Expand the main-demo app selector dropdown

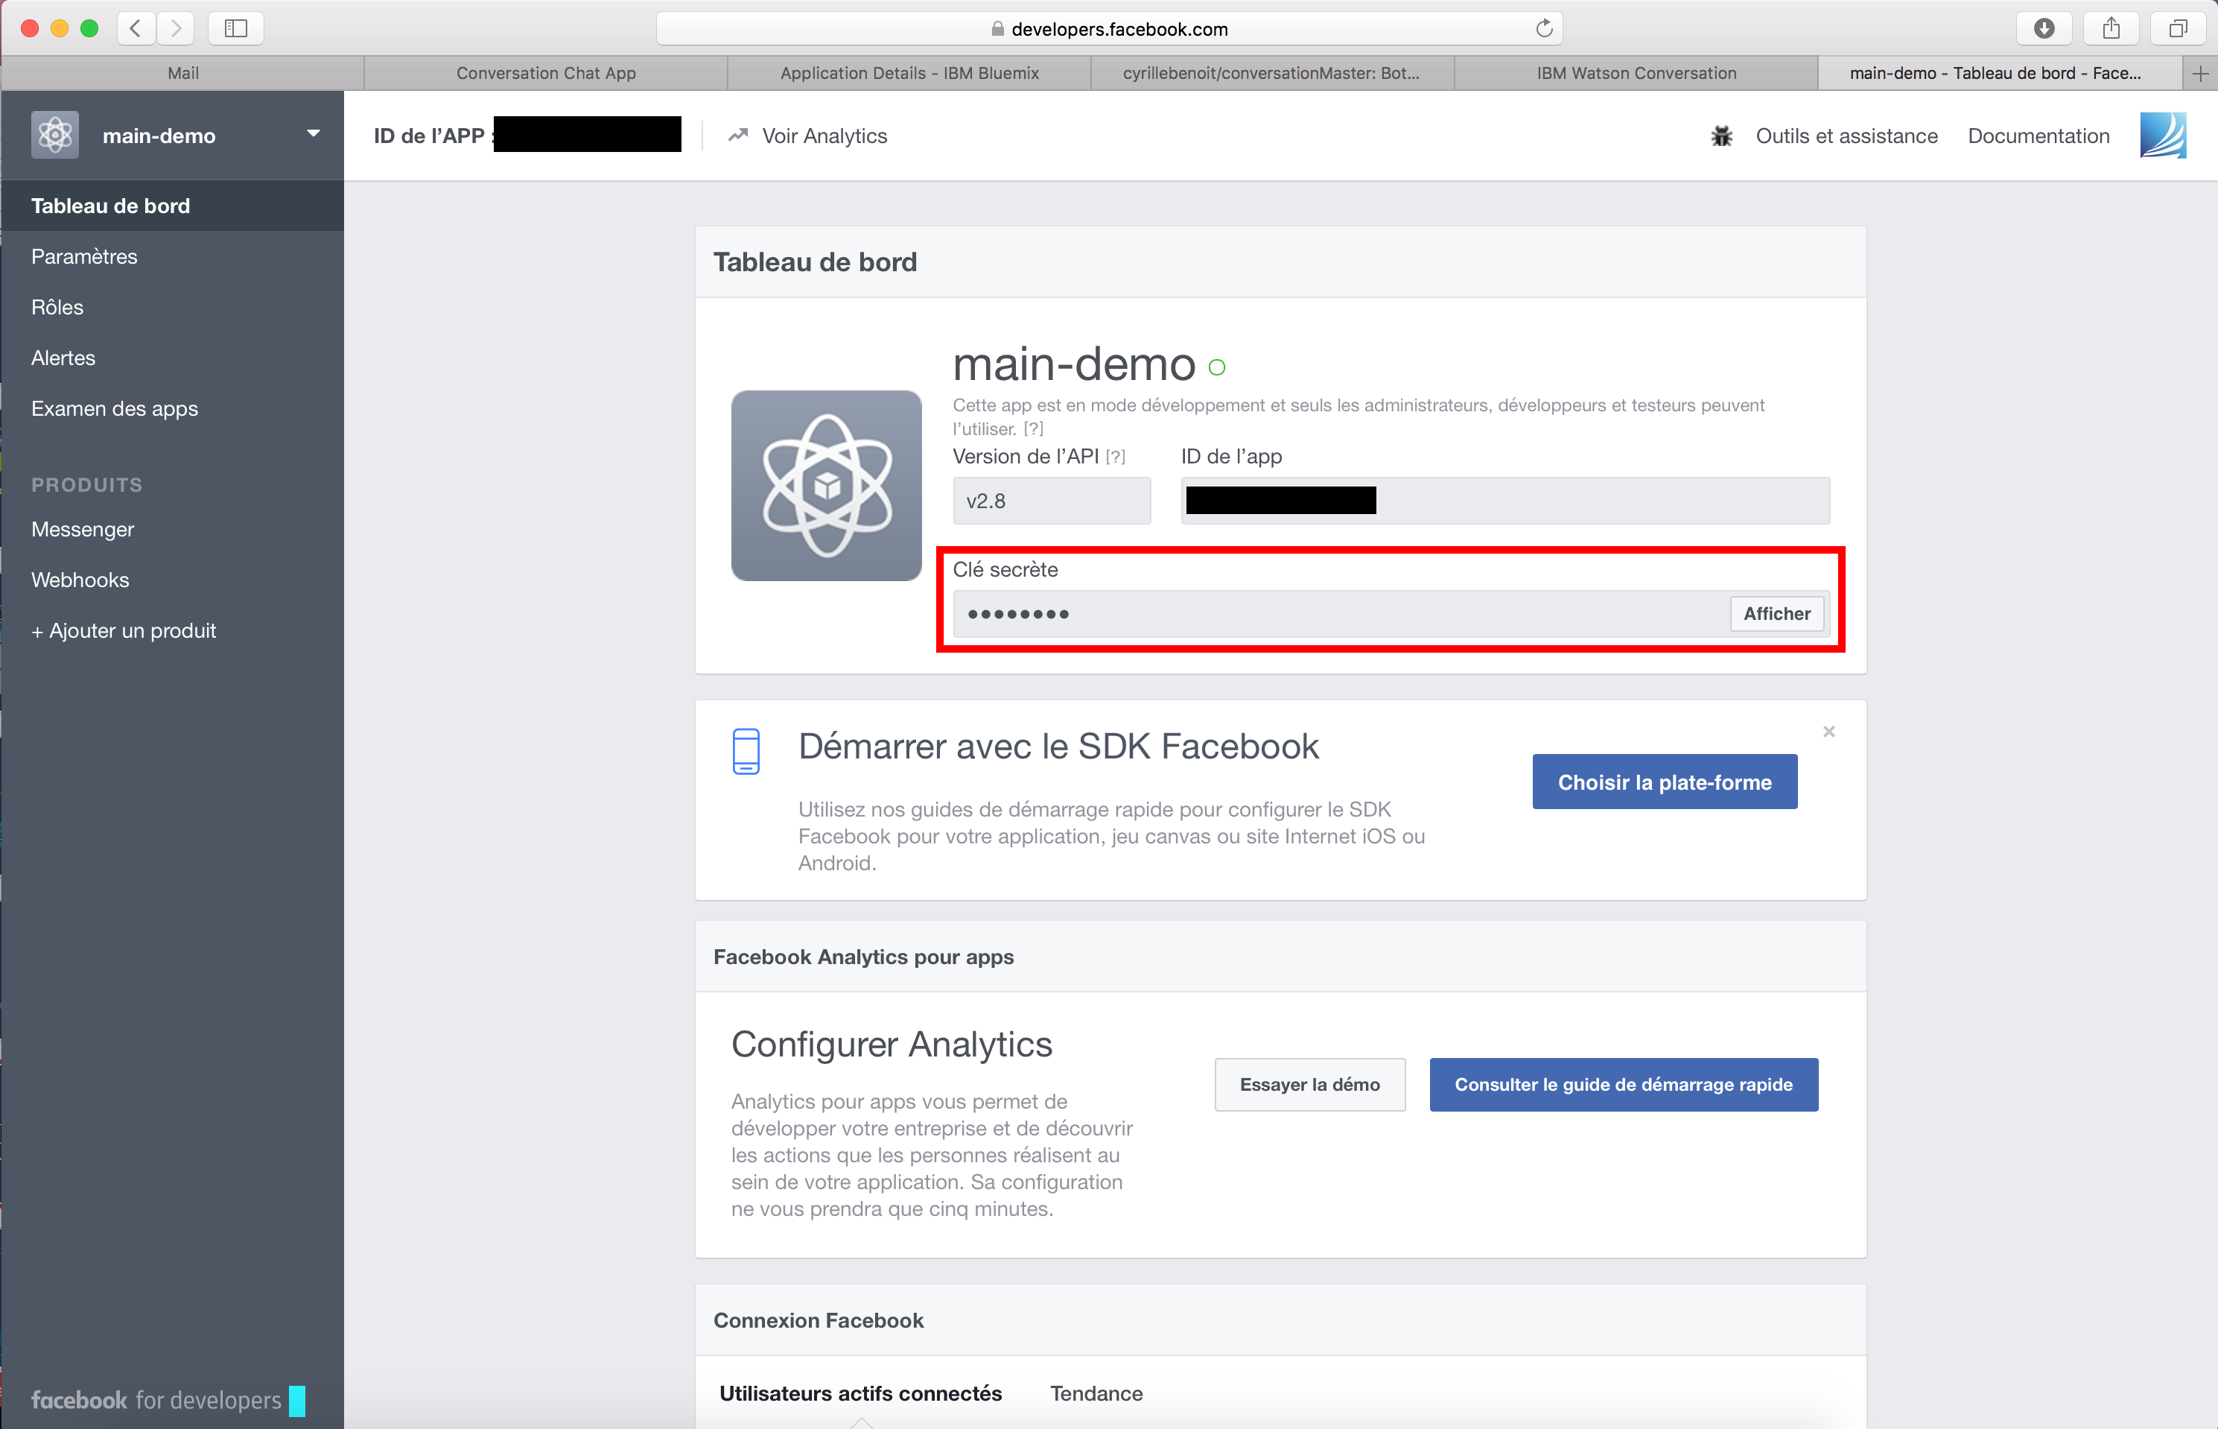(x=314, y=133)
